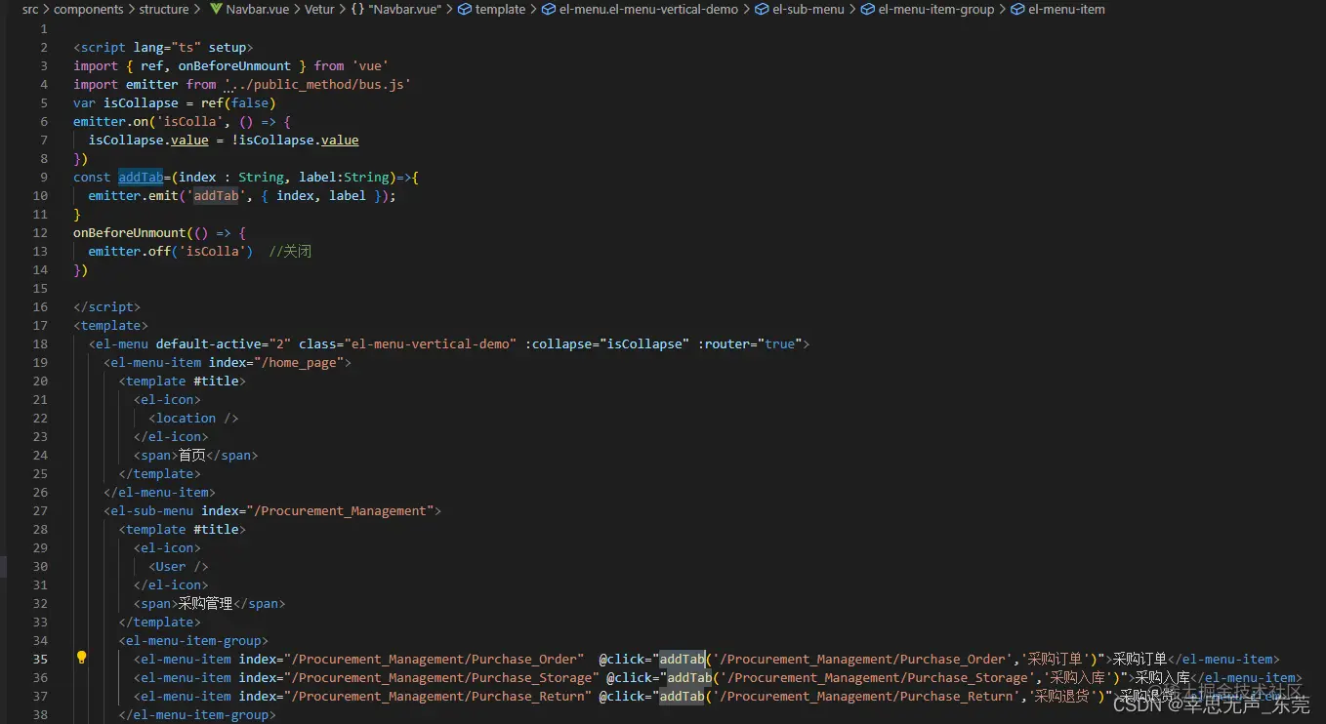Image resolution: width=1326 pixels, height=724 pixels.
Task: Open the 'structure' breadcrumb folder
Action: point(164,9)
